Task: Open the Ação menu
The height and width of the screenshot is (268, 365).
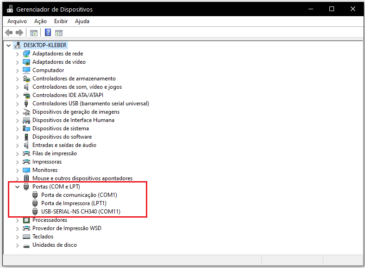Action: [x=40, y=21]
